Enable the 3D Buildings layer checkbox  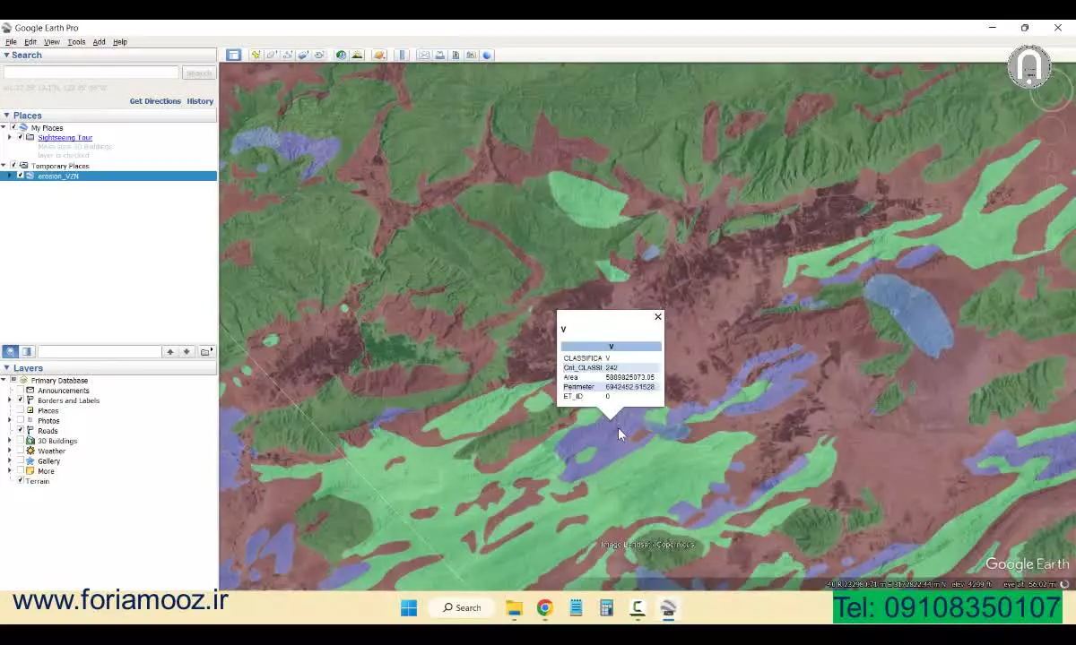[21, 441]
